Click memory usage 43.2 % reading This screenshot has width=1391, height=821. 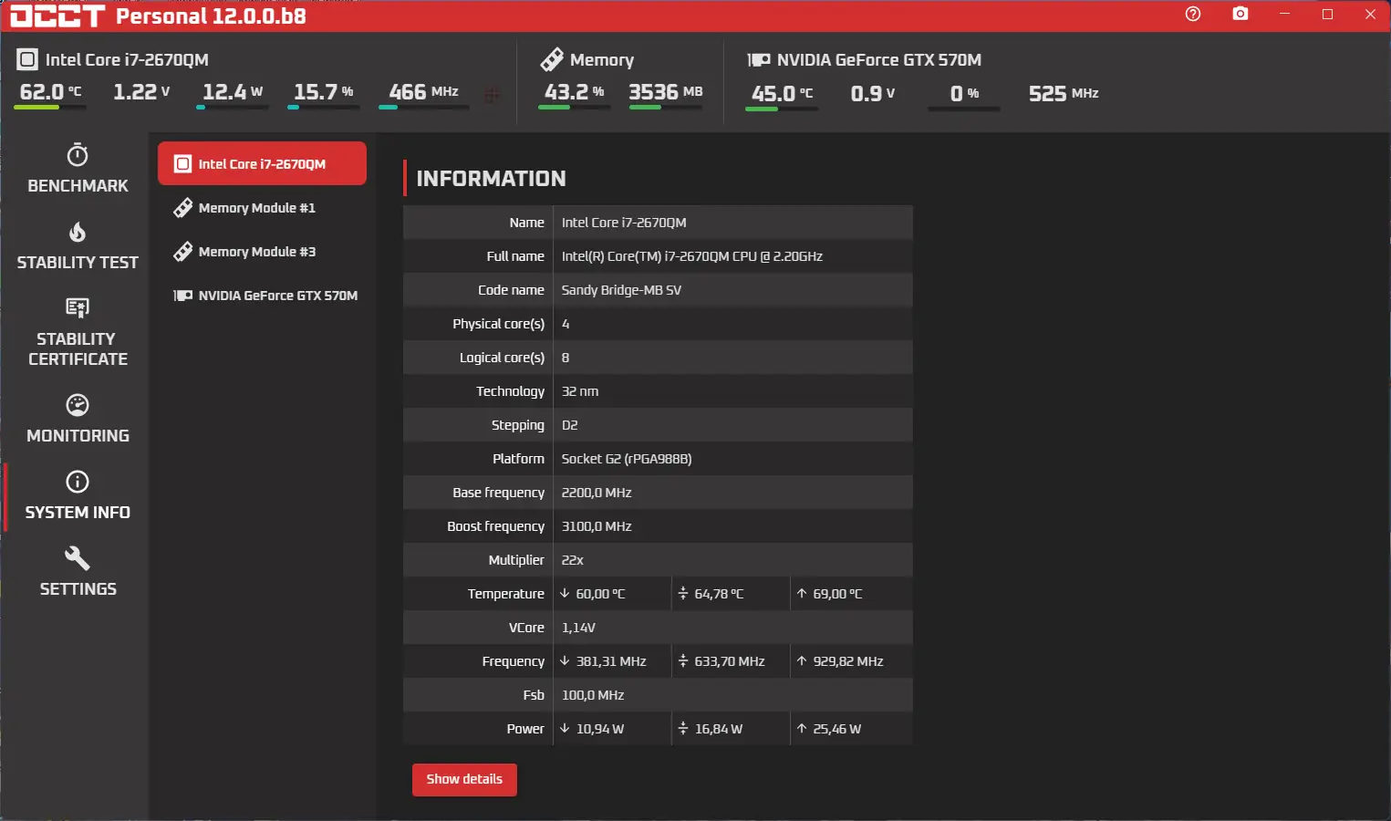[x=575, y=92]
